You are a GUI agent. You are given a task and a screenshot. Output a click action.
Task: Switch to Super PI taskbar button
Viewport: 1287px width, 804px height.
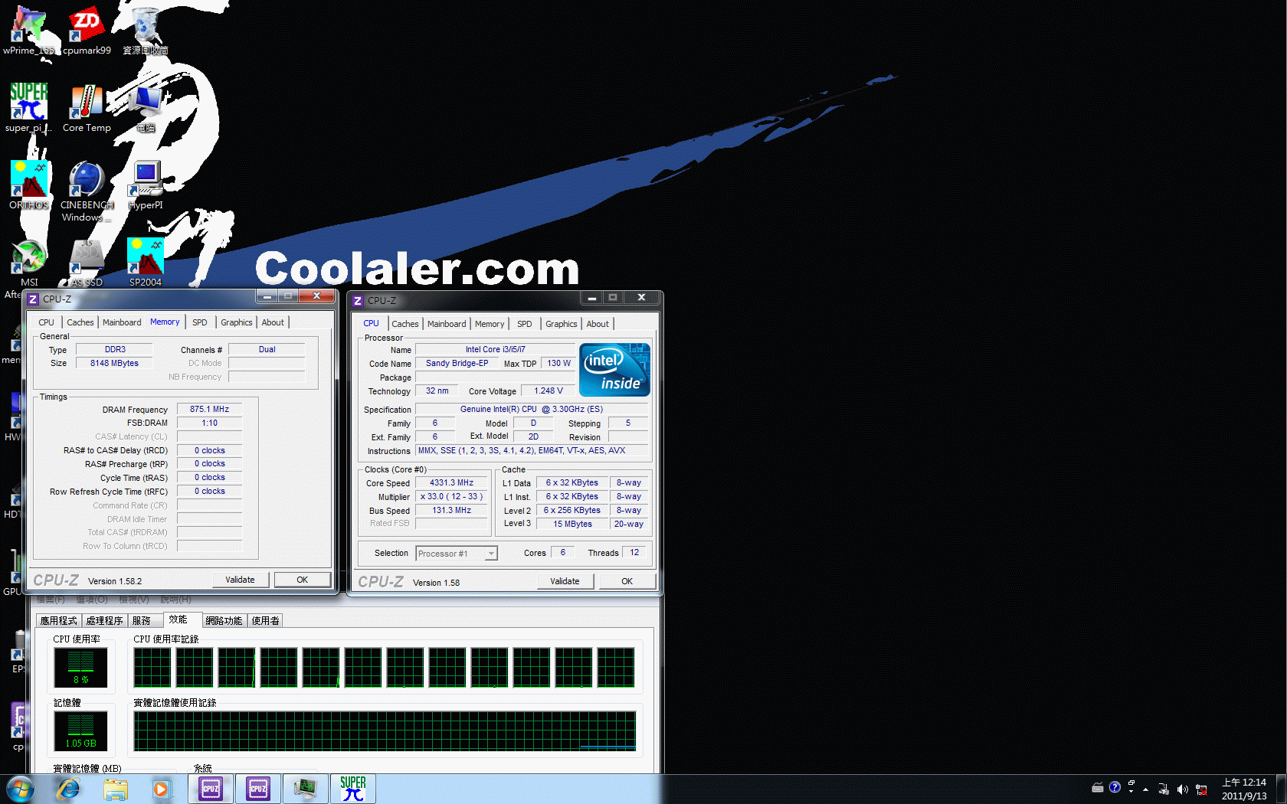click(353, 789)
